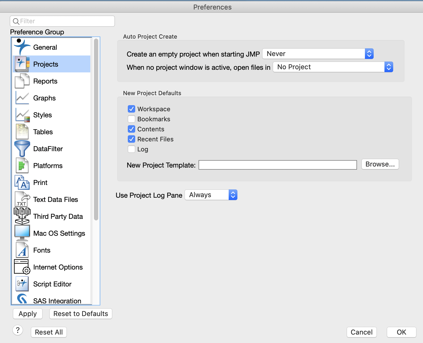Click the Graphs line chart icon

click(x=22, y=98)
